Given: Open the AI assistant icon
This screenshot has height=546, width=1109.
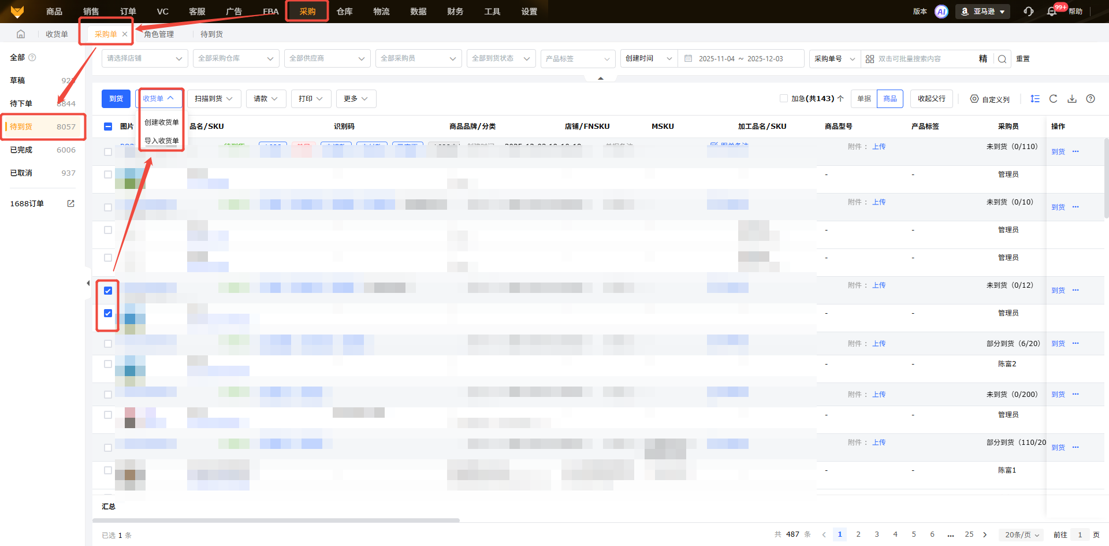Looking at the screenshot, I should (x=941, y=12).
